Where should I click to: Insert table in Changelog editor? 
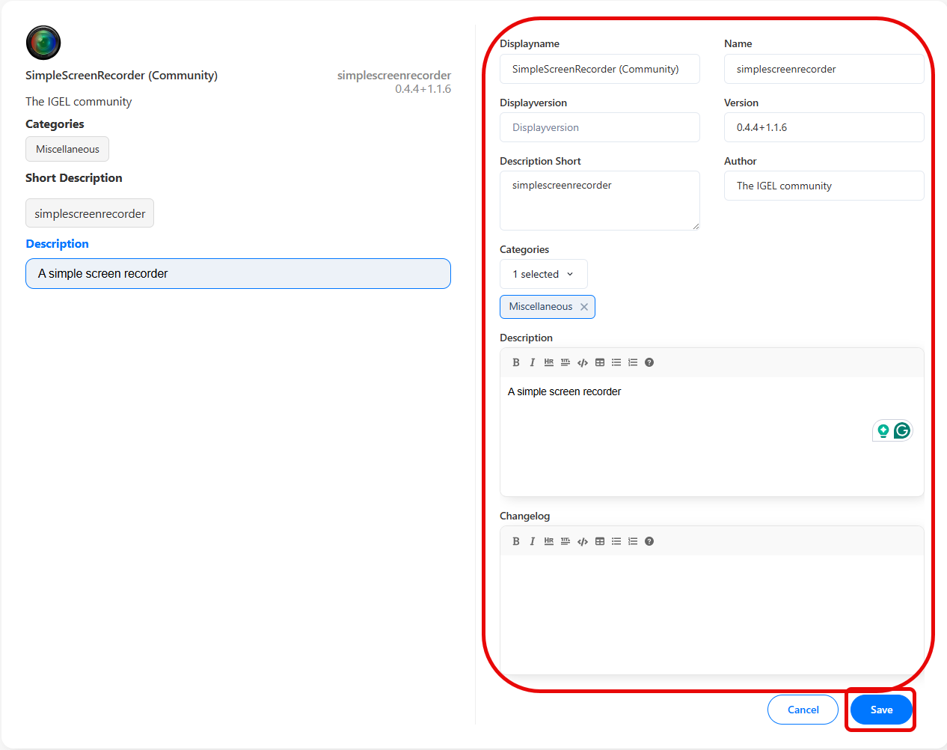(x=600, y=541)
